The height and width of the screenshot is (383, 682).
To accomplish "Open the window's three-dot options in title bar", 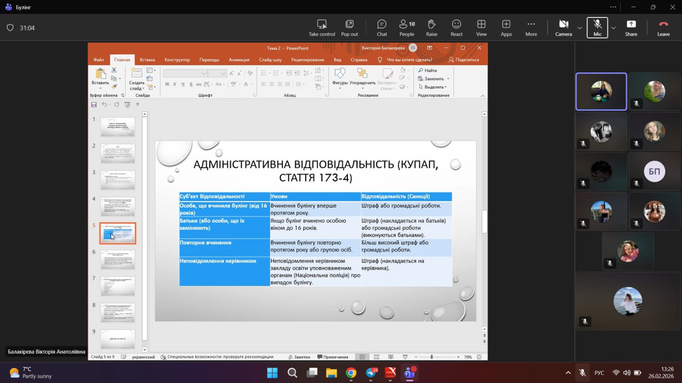I will (613, 7).
